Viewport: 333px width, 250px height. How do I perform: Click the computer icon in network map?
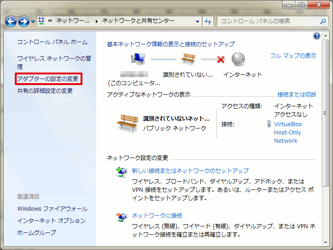138,59
